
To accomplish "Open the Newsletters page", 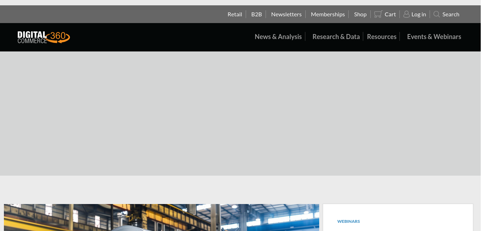I will (286, 14).
